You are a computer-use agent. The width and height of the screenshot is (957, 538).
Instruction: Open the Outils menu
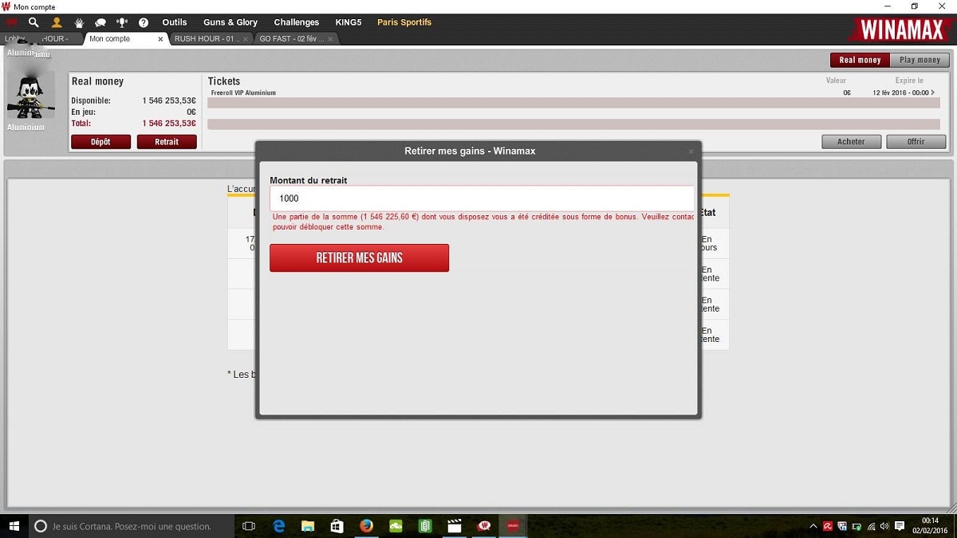point(175,22)
